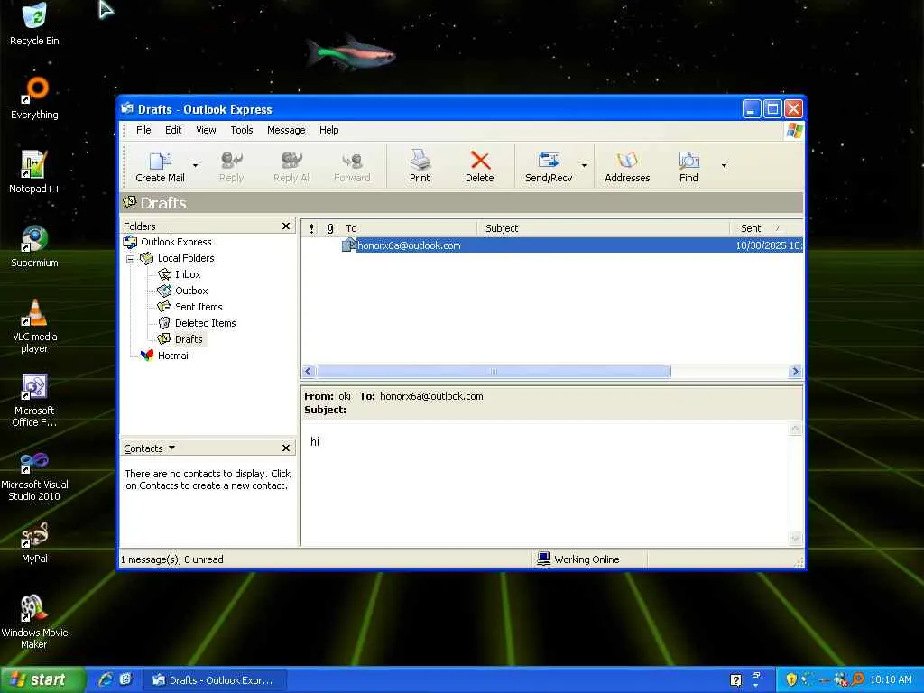924x693 pixels.
Task: Click the Working Online status indicator
Action: click(578, 559)
